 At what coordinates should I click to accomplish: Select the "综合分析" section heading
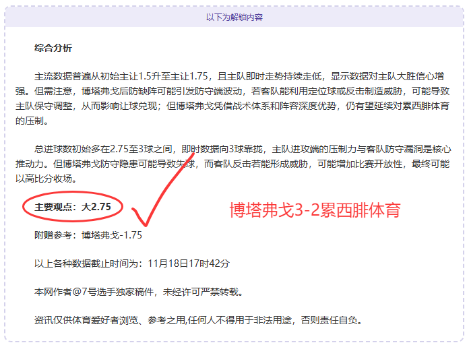[x=53, y=48]
